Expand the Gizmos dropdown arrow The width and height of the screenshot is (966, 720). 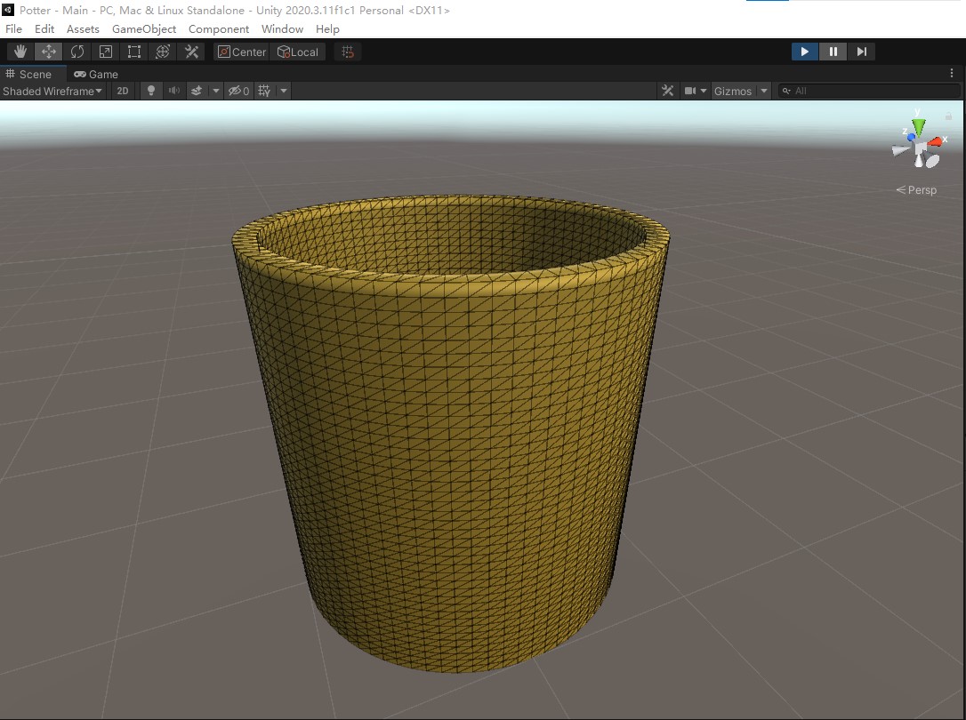tap(764, 91)
